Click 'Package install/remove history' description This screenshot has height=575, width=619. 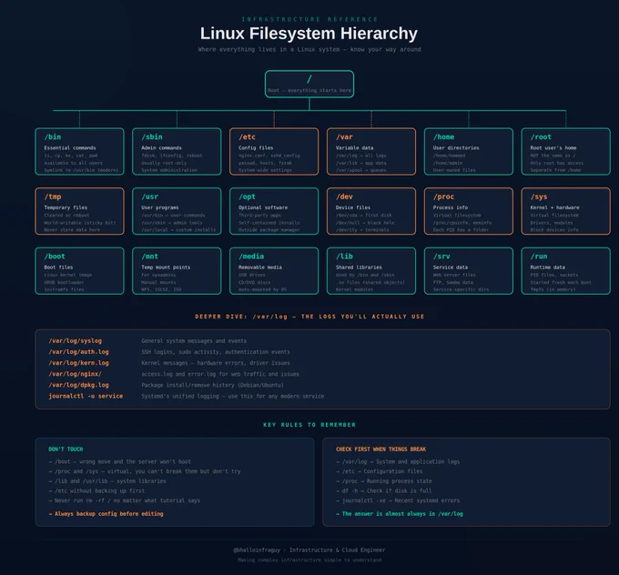click(212, 385)
